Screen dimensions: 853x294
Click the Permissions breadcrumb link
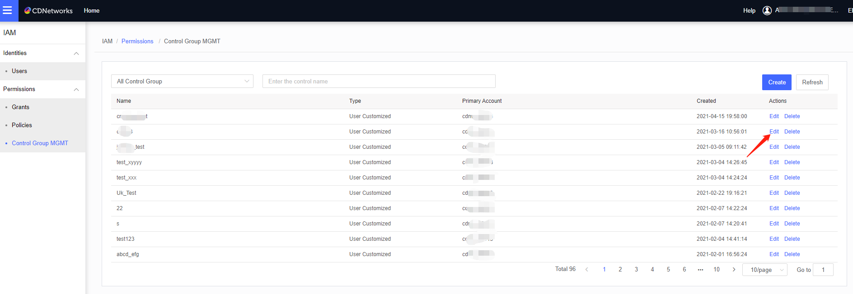[137, 41]
